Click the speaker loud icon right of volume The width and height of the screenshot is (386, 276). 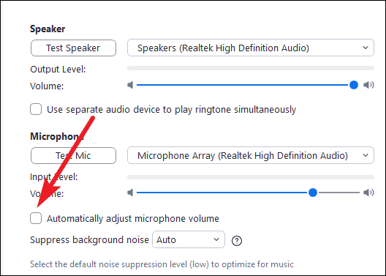368,85
